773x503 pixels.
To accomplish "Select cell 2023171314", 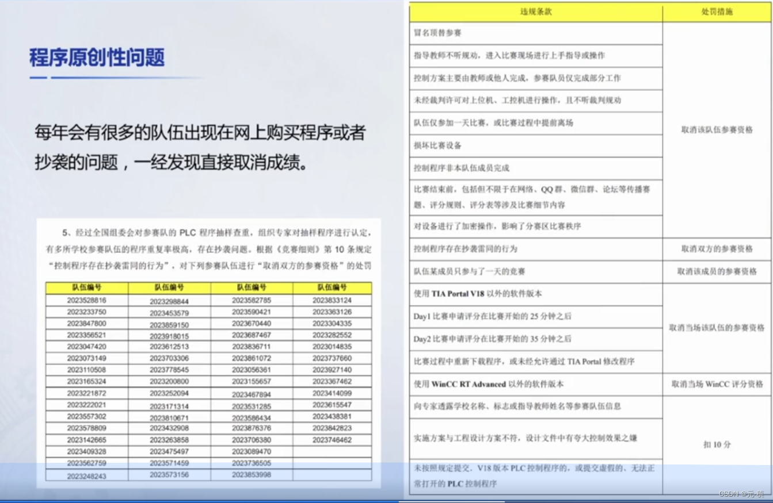I will click(169, 406).
